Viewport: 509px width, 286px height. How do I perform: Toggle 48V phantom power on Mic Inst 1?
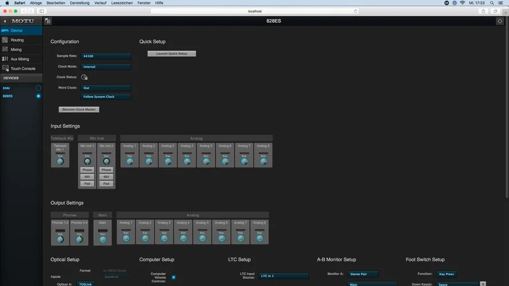[87, 177]
